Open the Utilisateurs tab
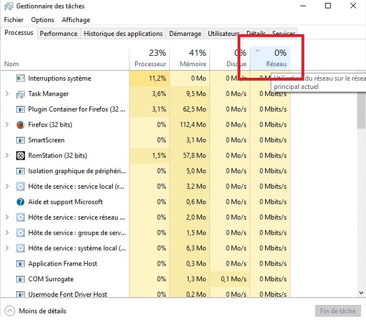This screenshot has width=366, height=323. 223,34
